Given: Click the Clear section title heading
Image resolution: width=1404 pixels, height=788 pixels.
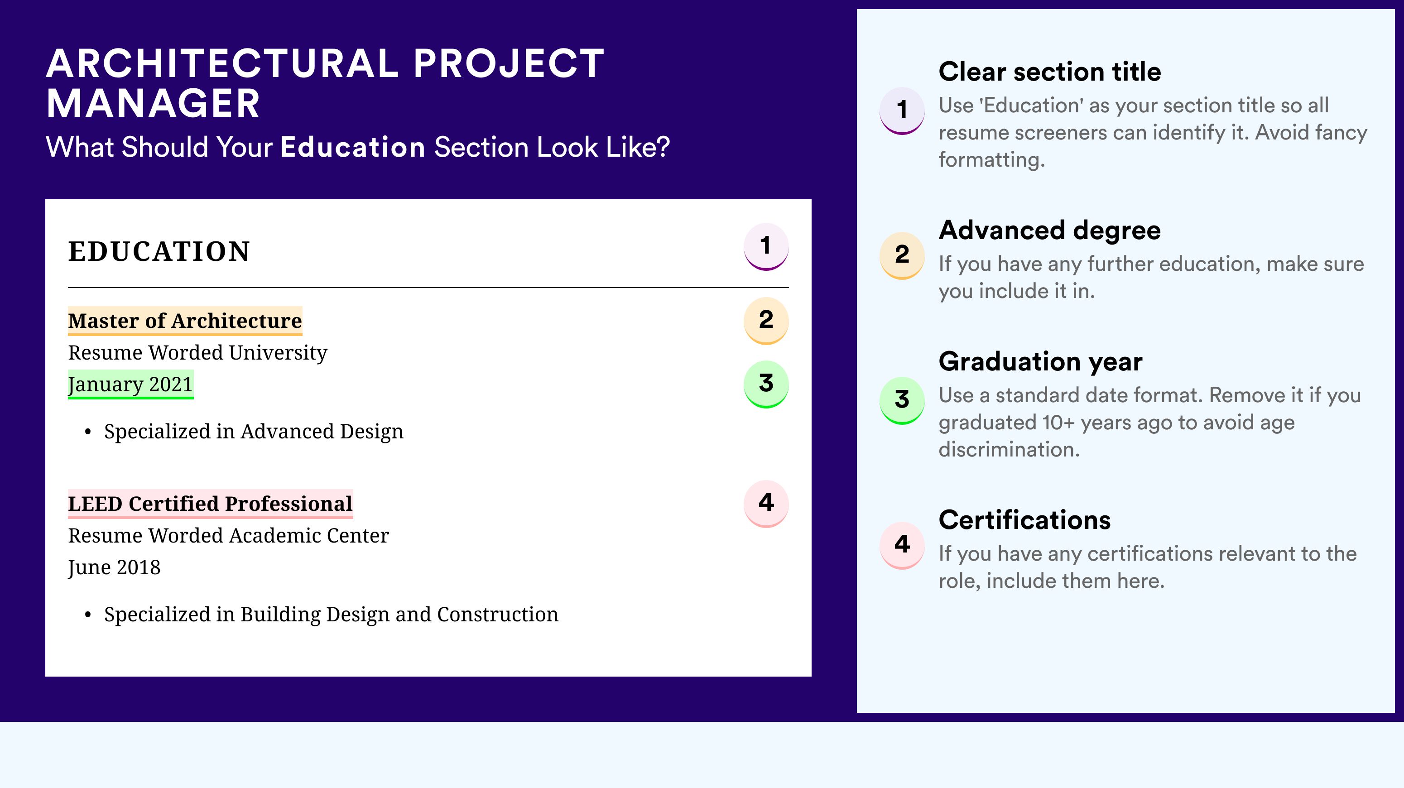Looking at the screenshot, I should pos(1049,72).
